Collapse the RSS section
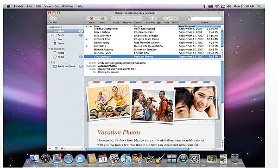This screenshot has width=278, height=168. (x=49, y=62)
